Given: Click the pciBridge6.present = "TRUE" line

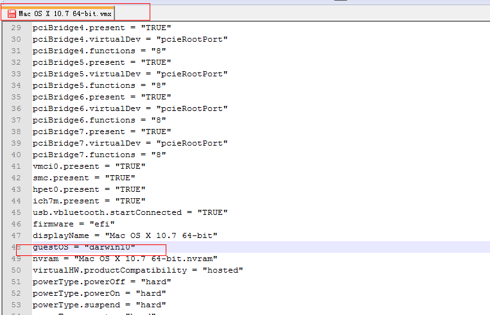Looking at the screenshot, I should point(102,97).
